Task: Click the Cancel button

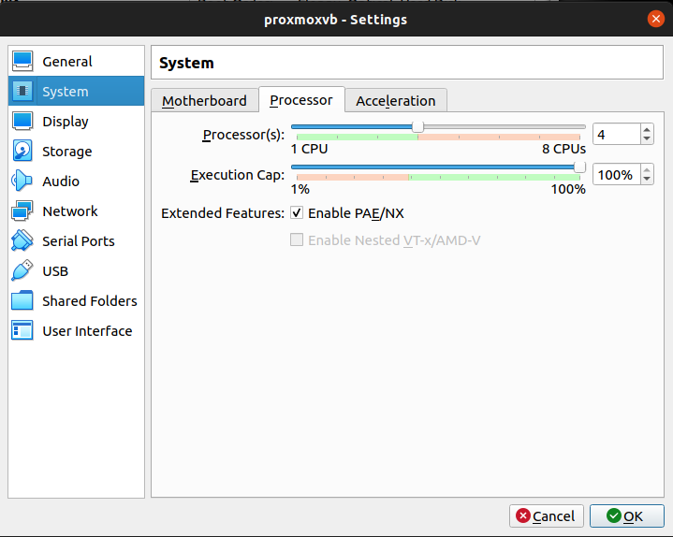Action: pos(547,515)
